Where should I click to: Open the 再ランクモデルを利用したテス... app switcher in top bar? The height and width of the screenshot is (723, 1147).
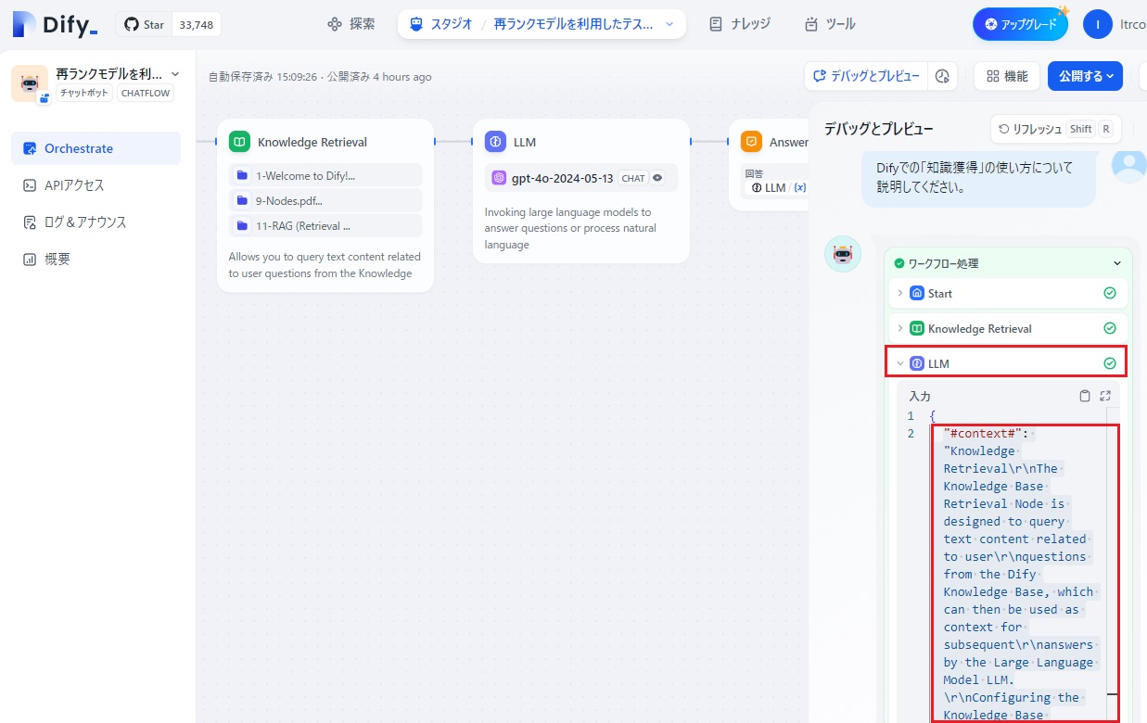coord(585,24)
